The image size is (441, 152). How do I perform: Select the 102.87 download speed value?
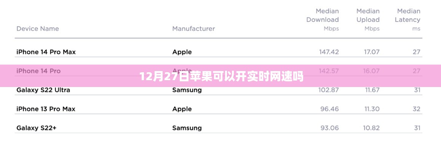pos(329,90)
